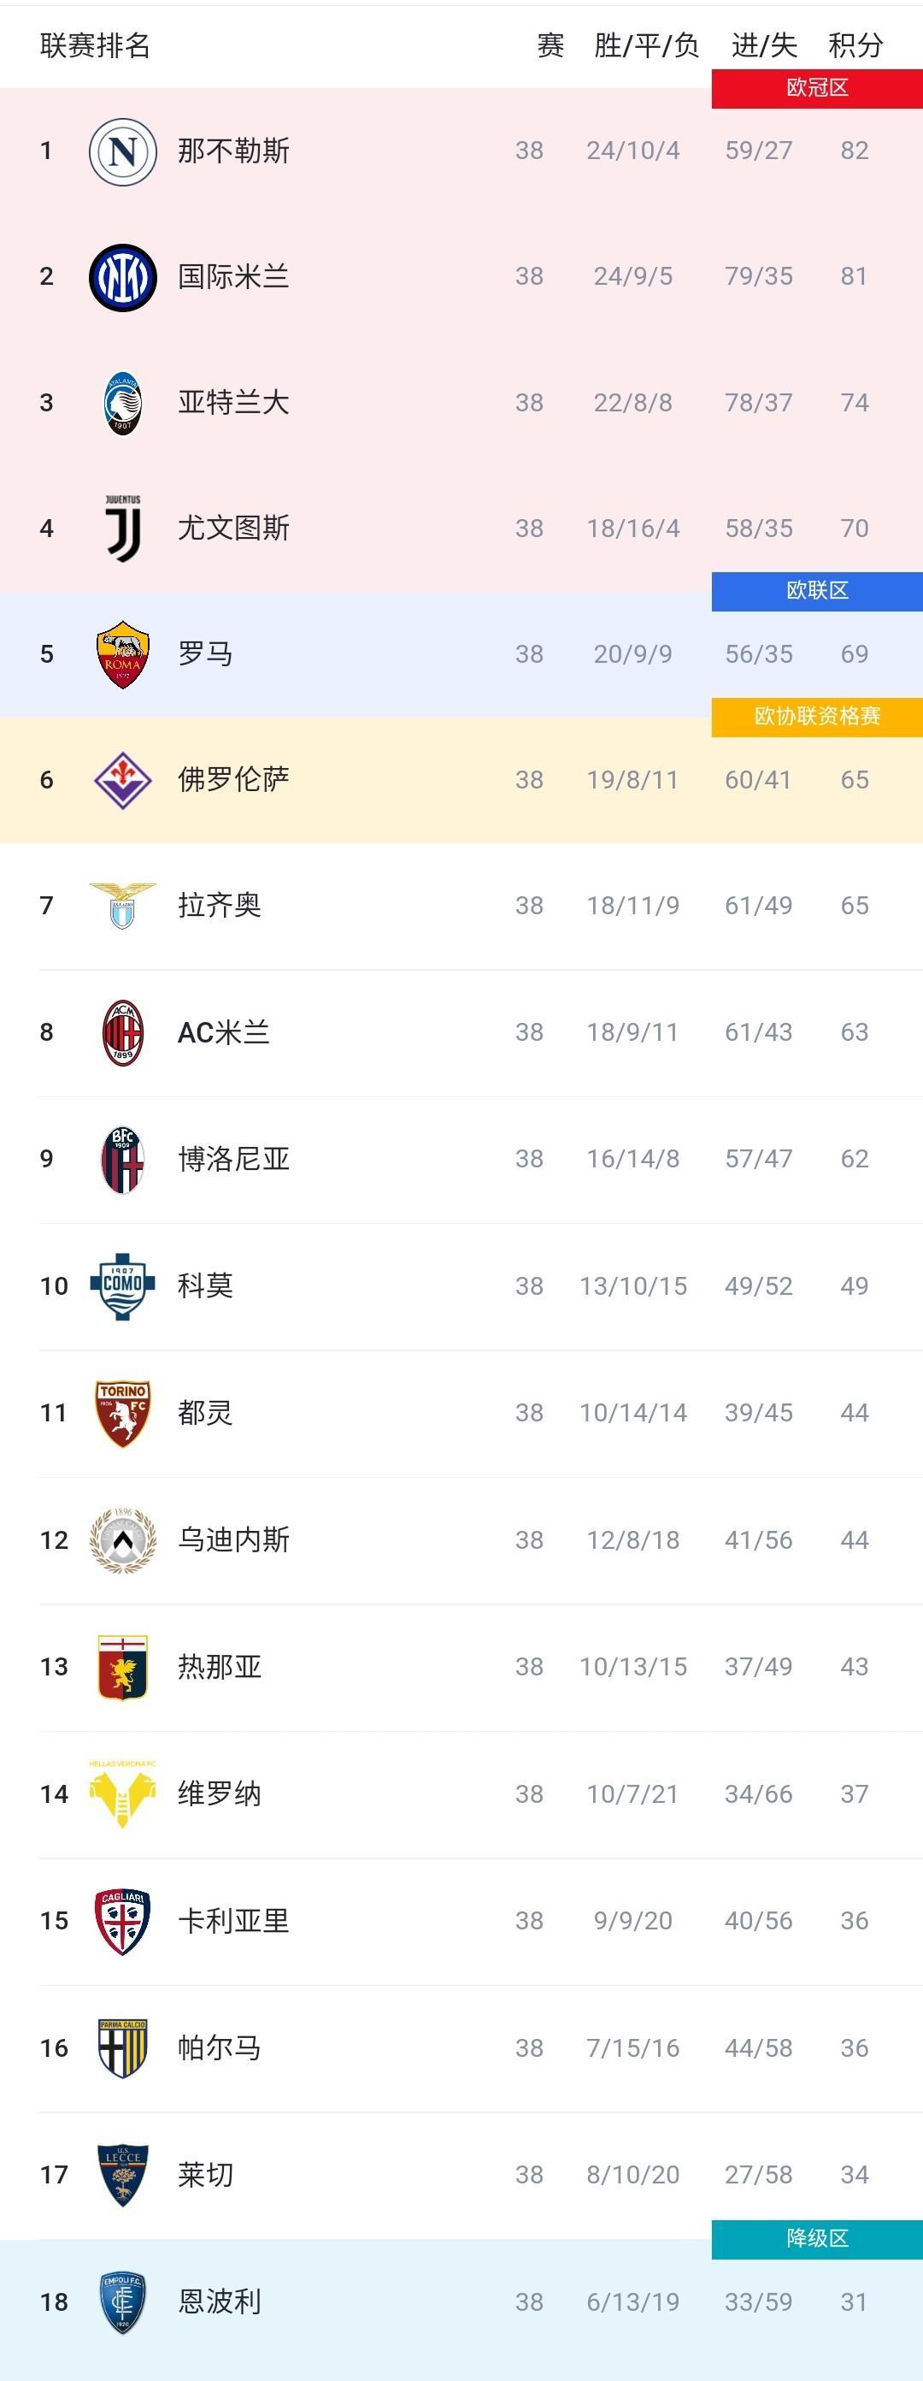Click the 欧联区 blue label
Viewport: 923px width, 2381px height.
tap(817, 591)
